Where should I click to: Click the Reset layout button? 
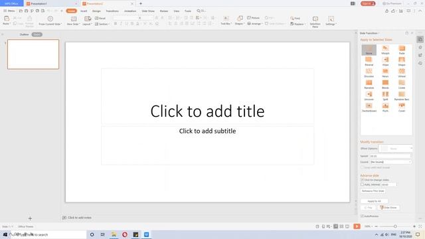pyautogui.click(x=100, y=18)
